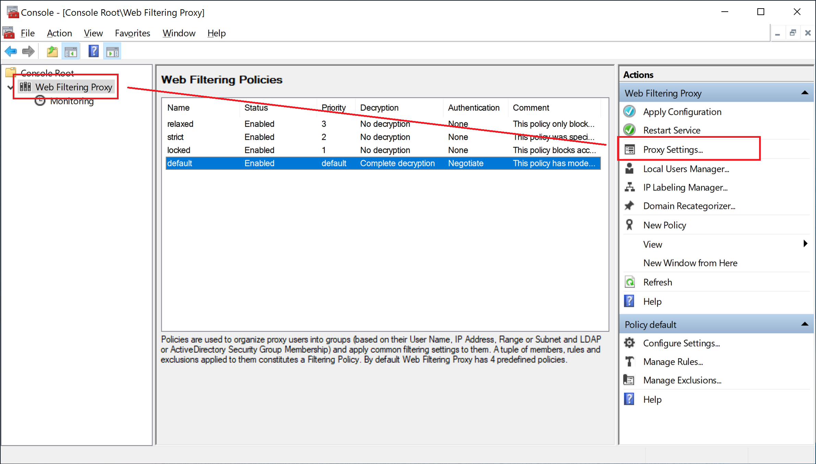
Task: Click the Up one level folder icon
Action: click(x=52, y=52)
